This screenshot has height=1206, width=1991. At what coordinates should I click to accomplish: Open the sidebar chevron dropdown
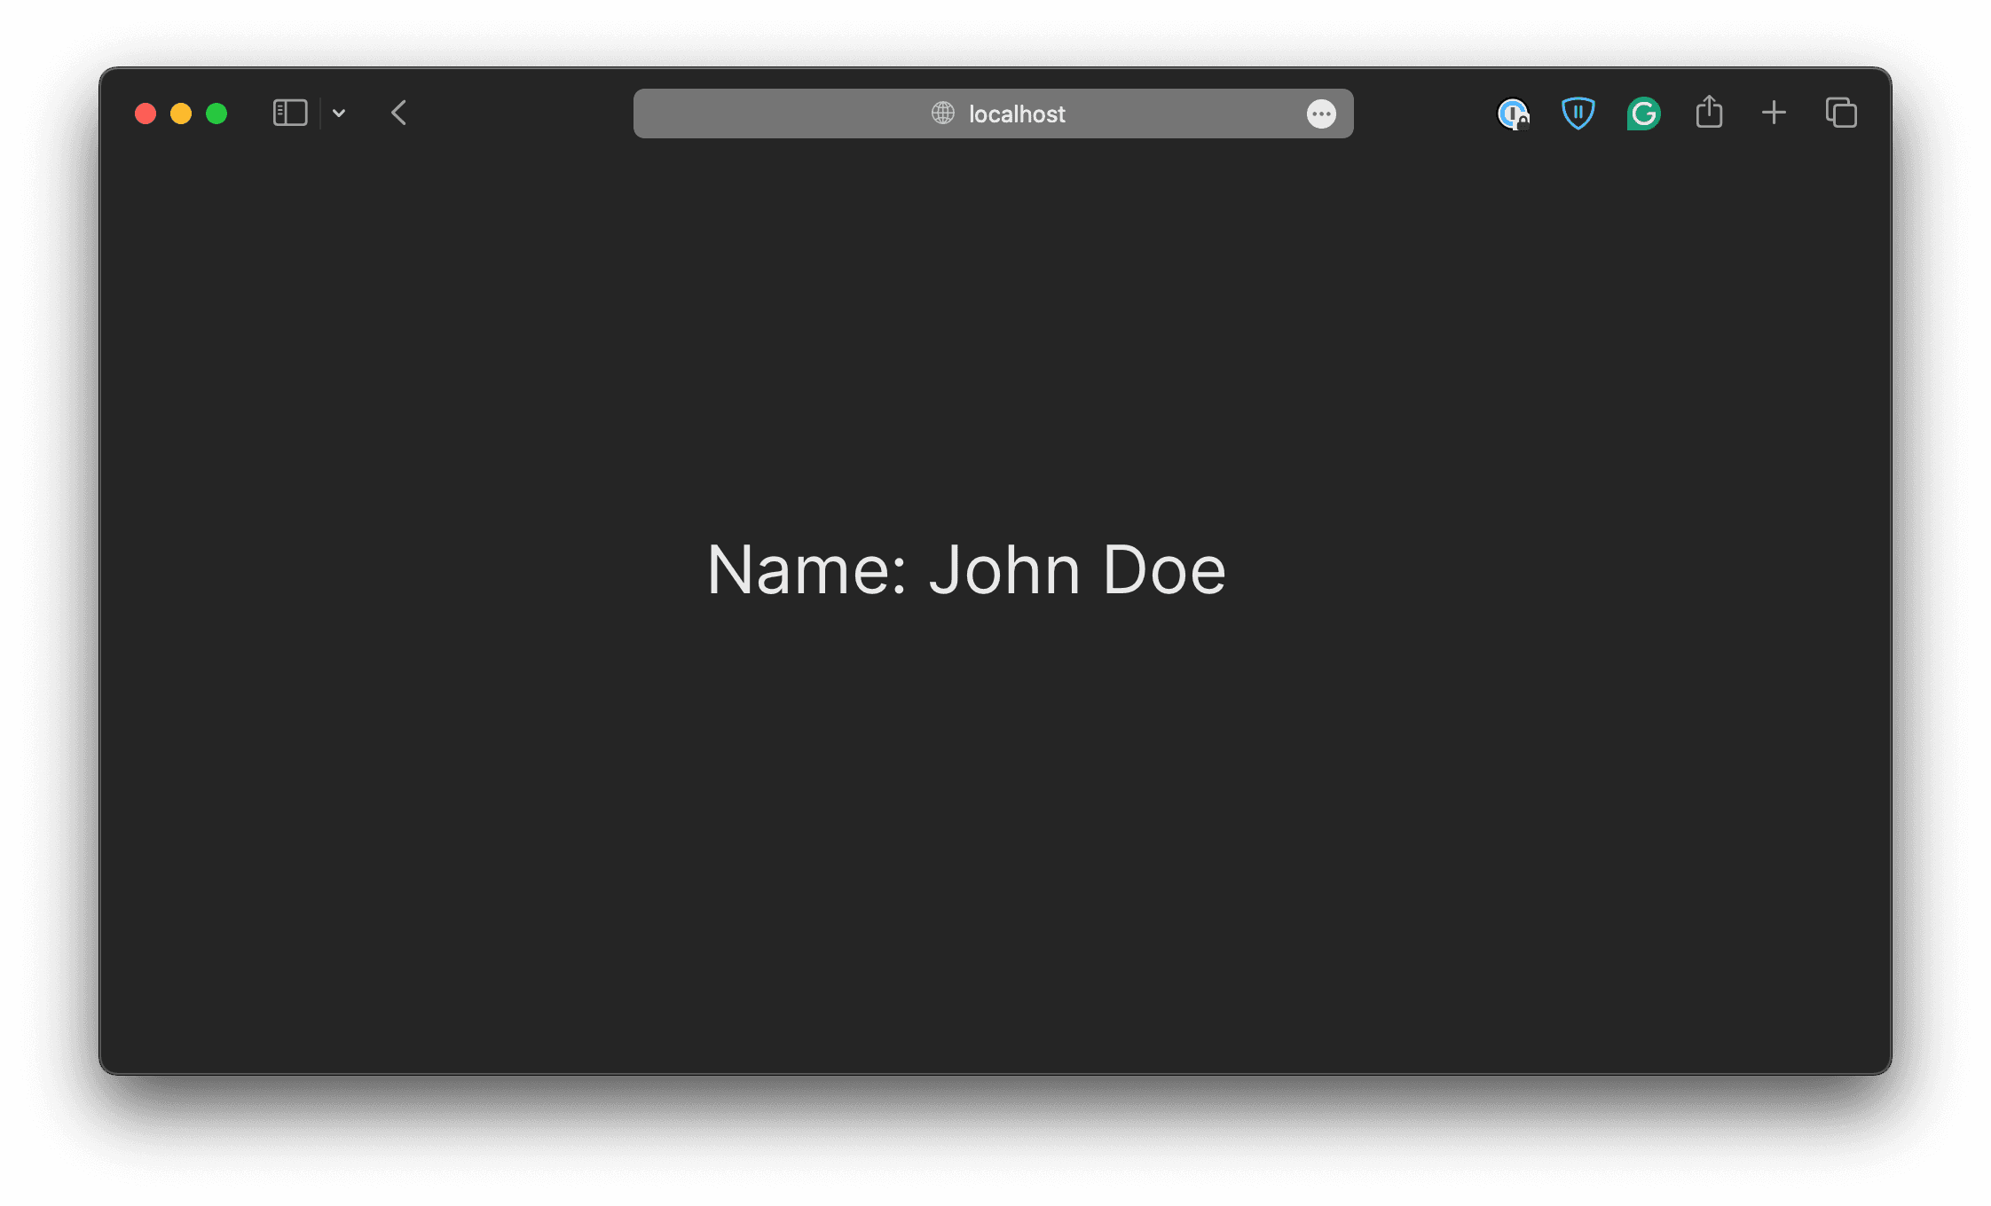(x=339, y=113)
